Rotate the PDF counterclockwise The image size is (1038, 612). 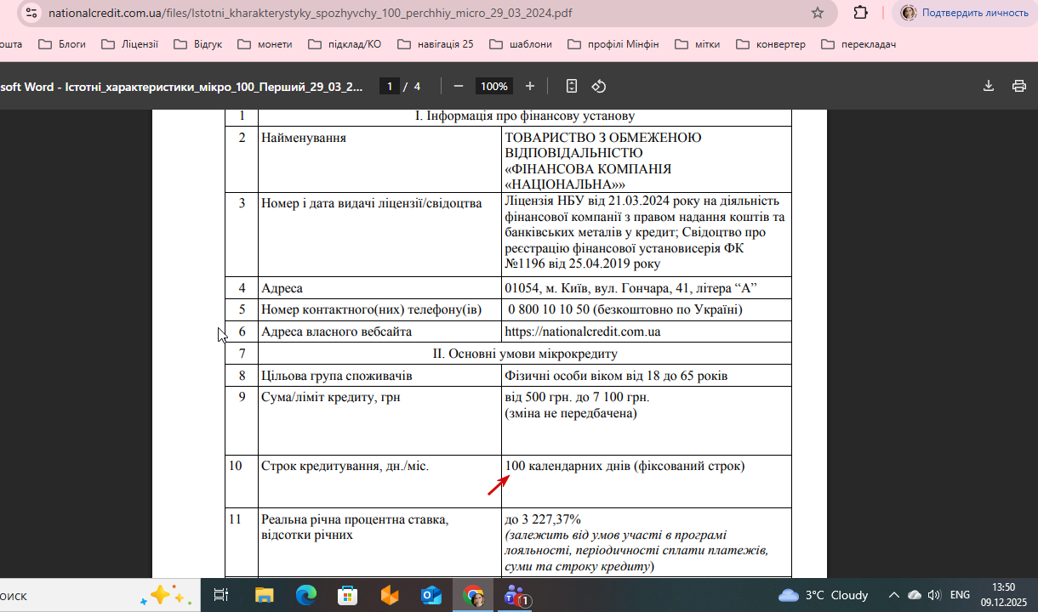[x=599, y=86]
